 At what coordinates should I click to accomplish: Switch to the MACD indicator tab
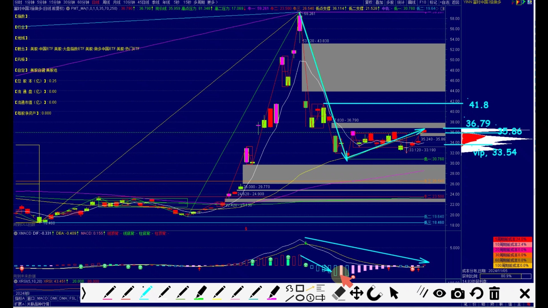pos(43,298)
